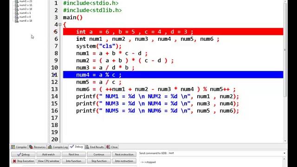Click the editor scrollbar down arrow
297x167 pixels.
point(285,141)
